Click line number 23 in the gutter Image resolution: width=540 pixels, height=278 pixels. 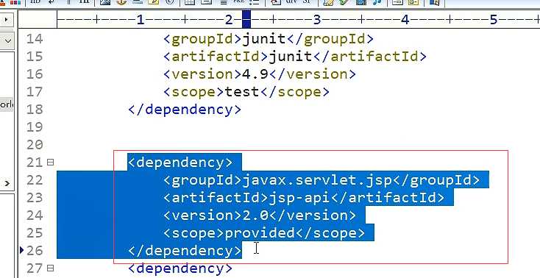[35, 197]
